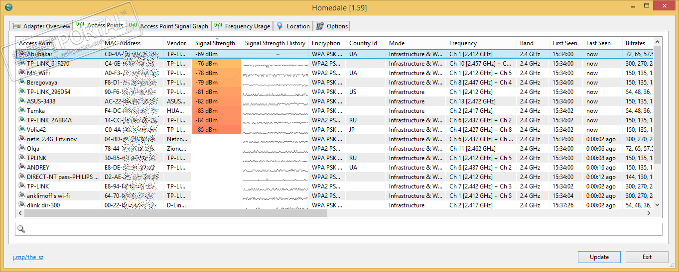Sort by the Access Point column header

pos(58,43)
